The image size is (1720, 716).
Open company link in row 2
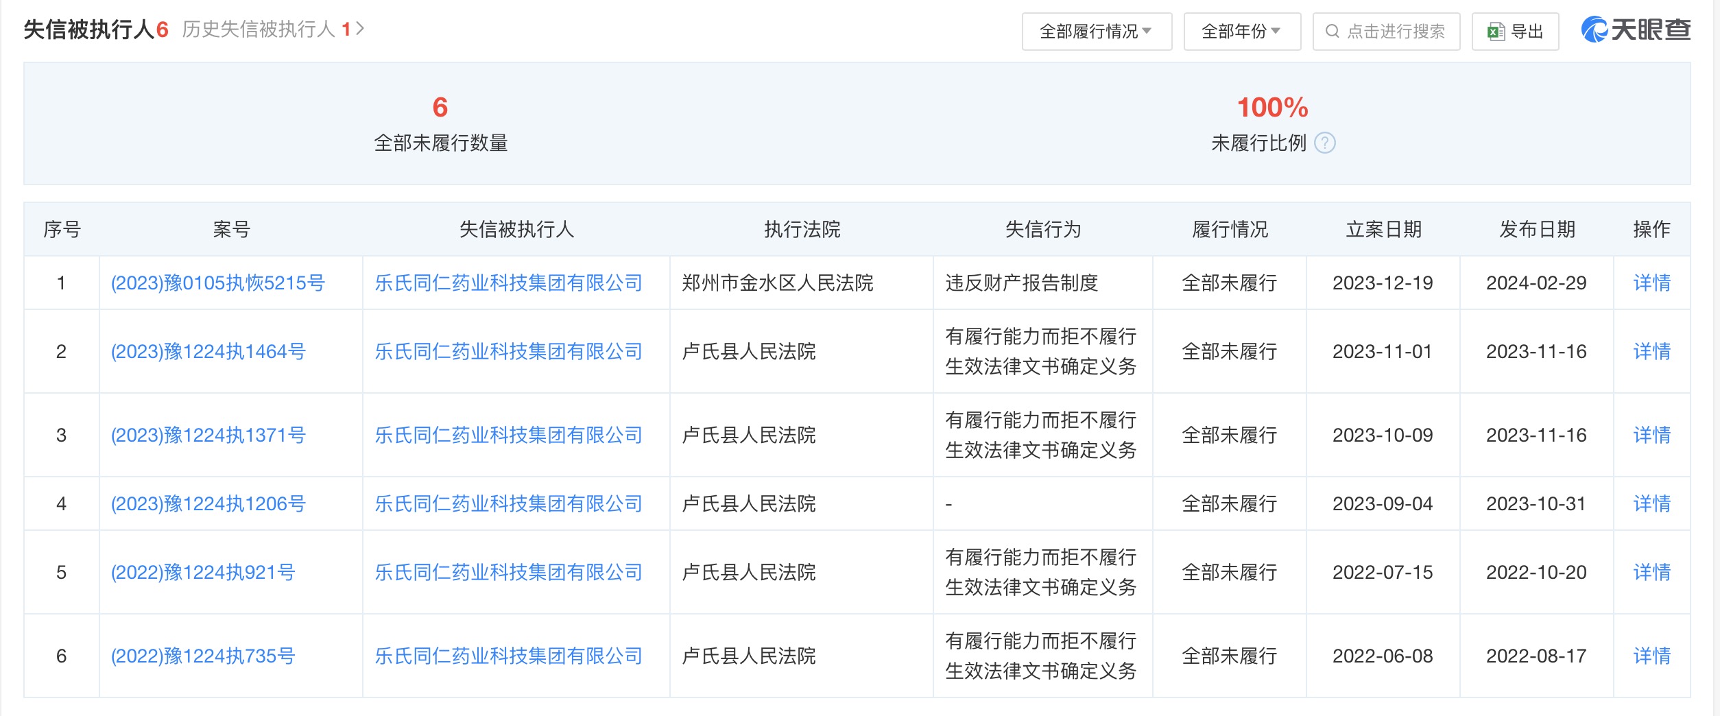coord(508,351)
